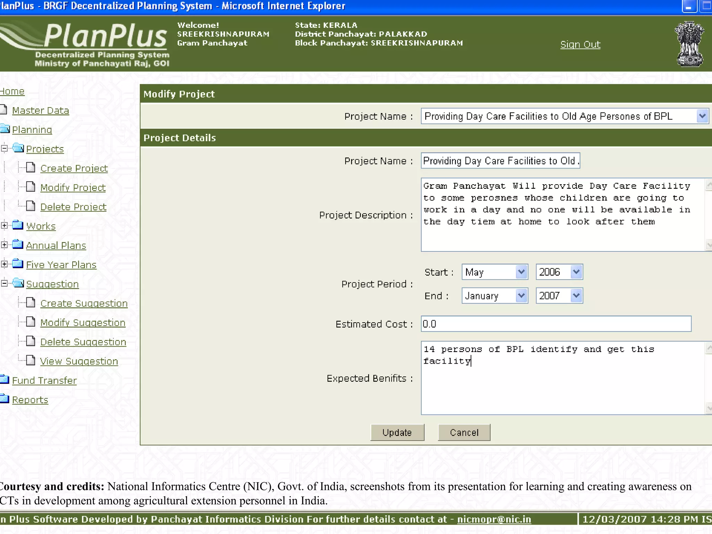712x534 pixels.
Task: Click the Works folder icon
Action: tap(18, 225)
